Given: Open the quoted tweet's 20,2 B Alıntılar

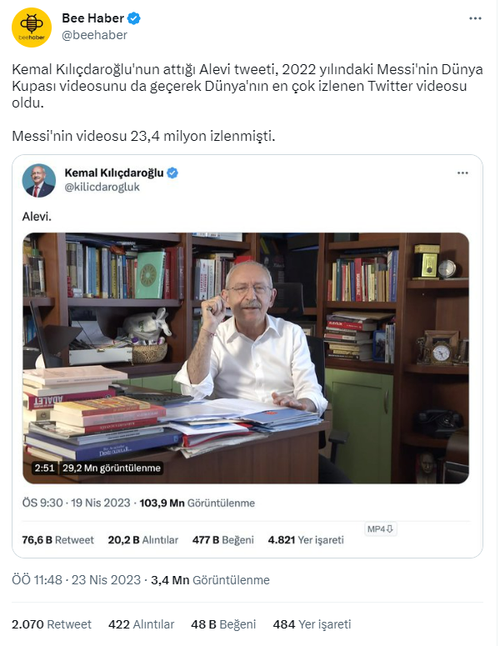Looking at the screenshot, I should point(142,539).
